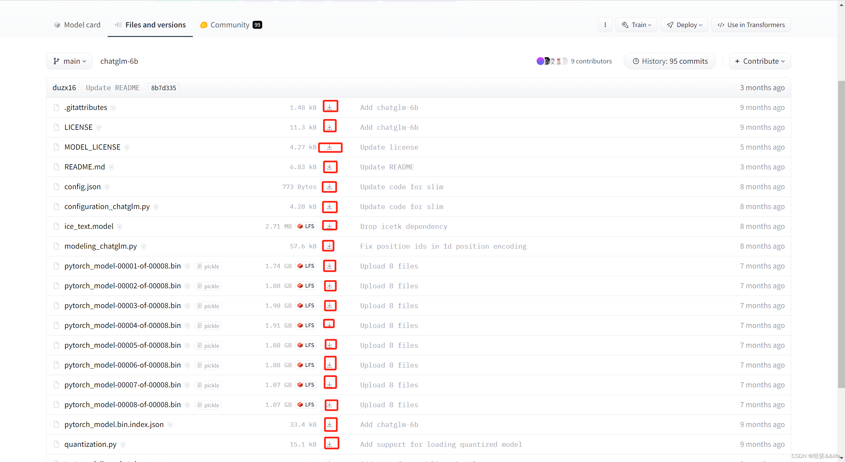This screenshot has height=462, width=845.
Task: Click safety check icon next to README.md
Action: [111, 167]
